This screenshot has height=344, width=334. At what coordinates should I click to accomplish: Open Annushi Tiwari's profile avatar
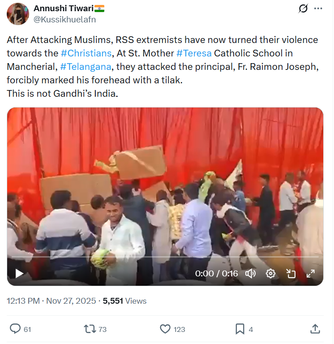pyautogui.click(x=18, y=14)
